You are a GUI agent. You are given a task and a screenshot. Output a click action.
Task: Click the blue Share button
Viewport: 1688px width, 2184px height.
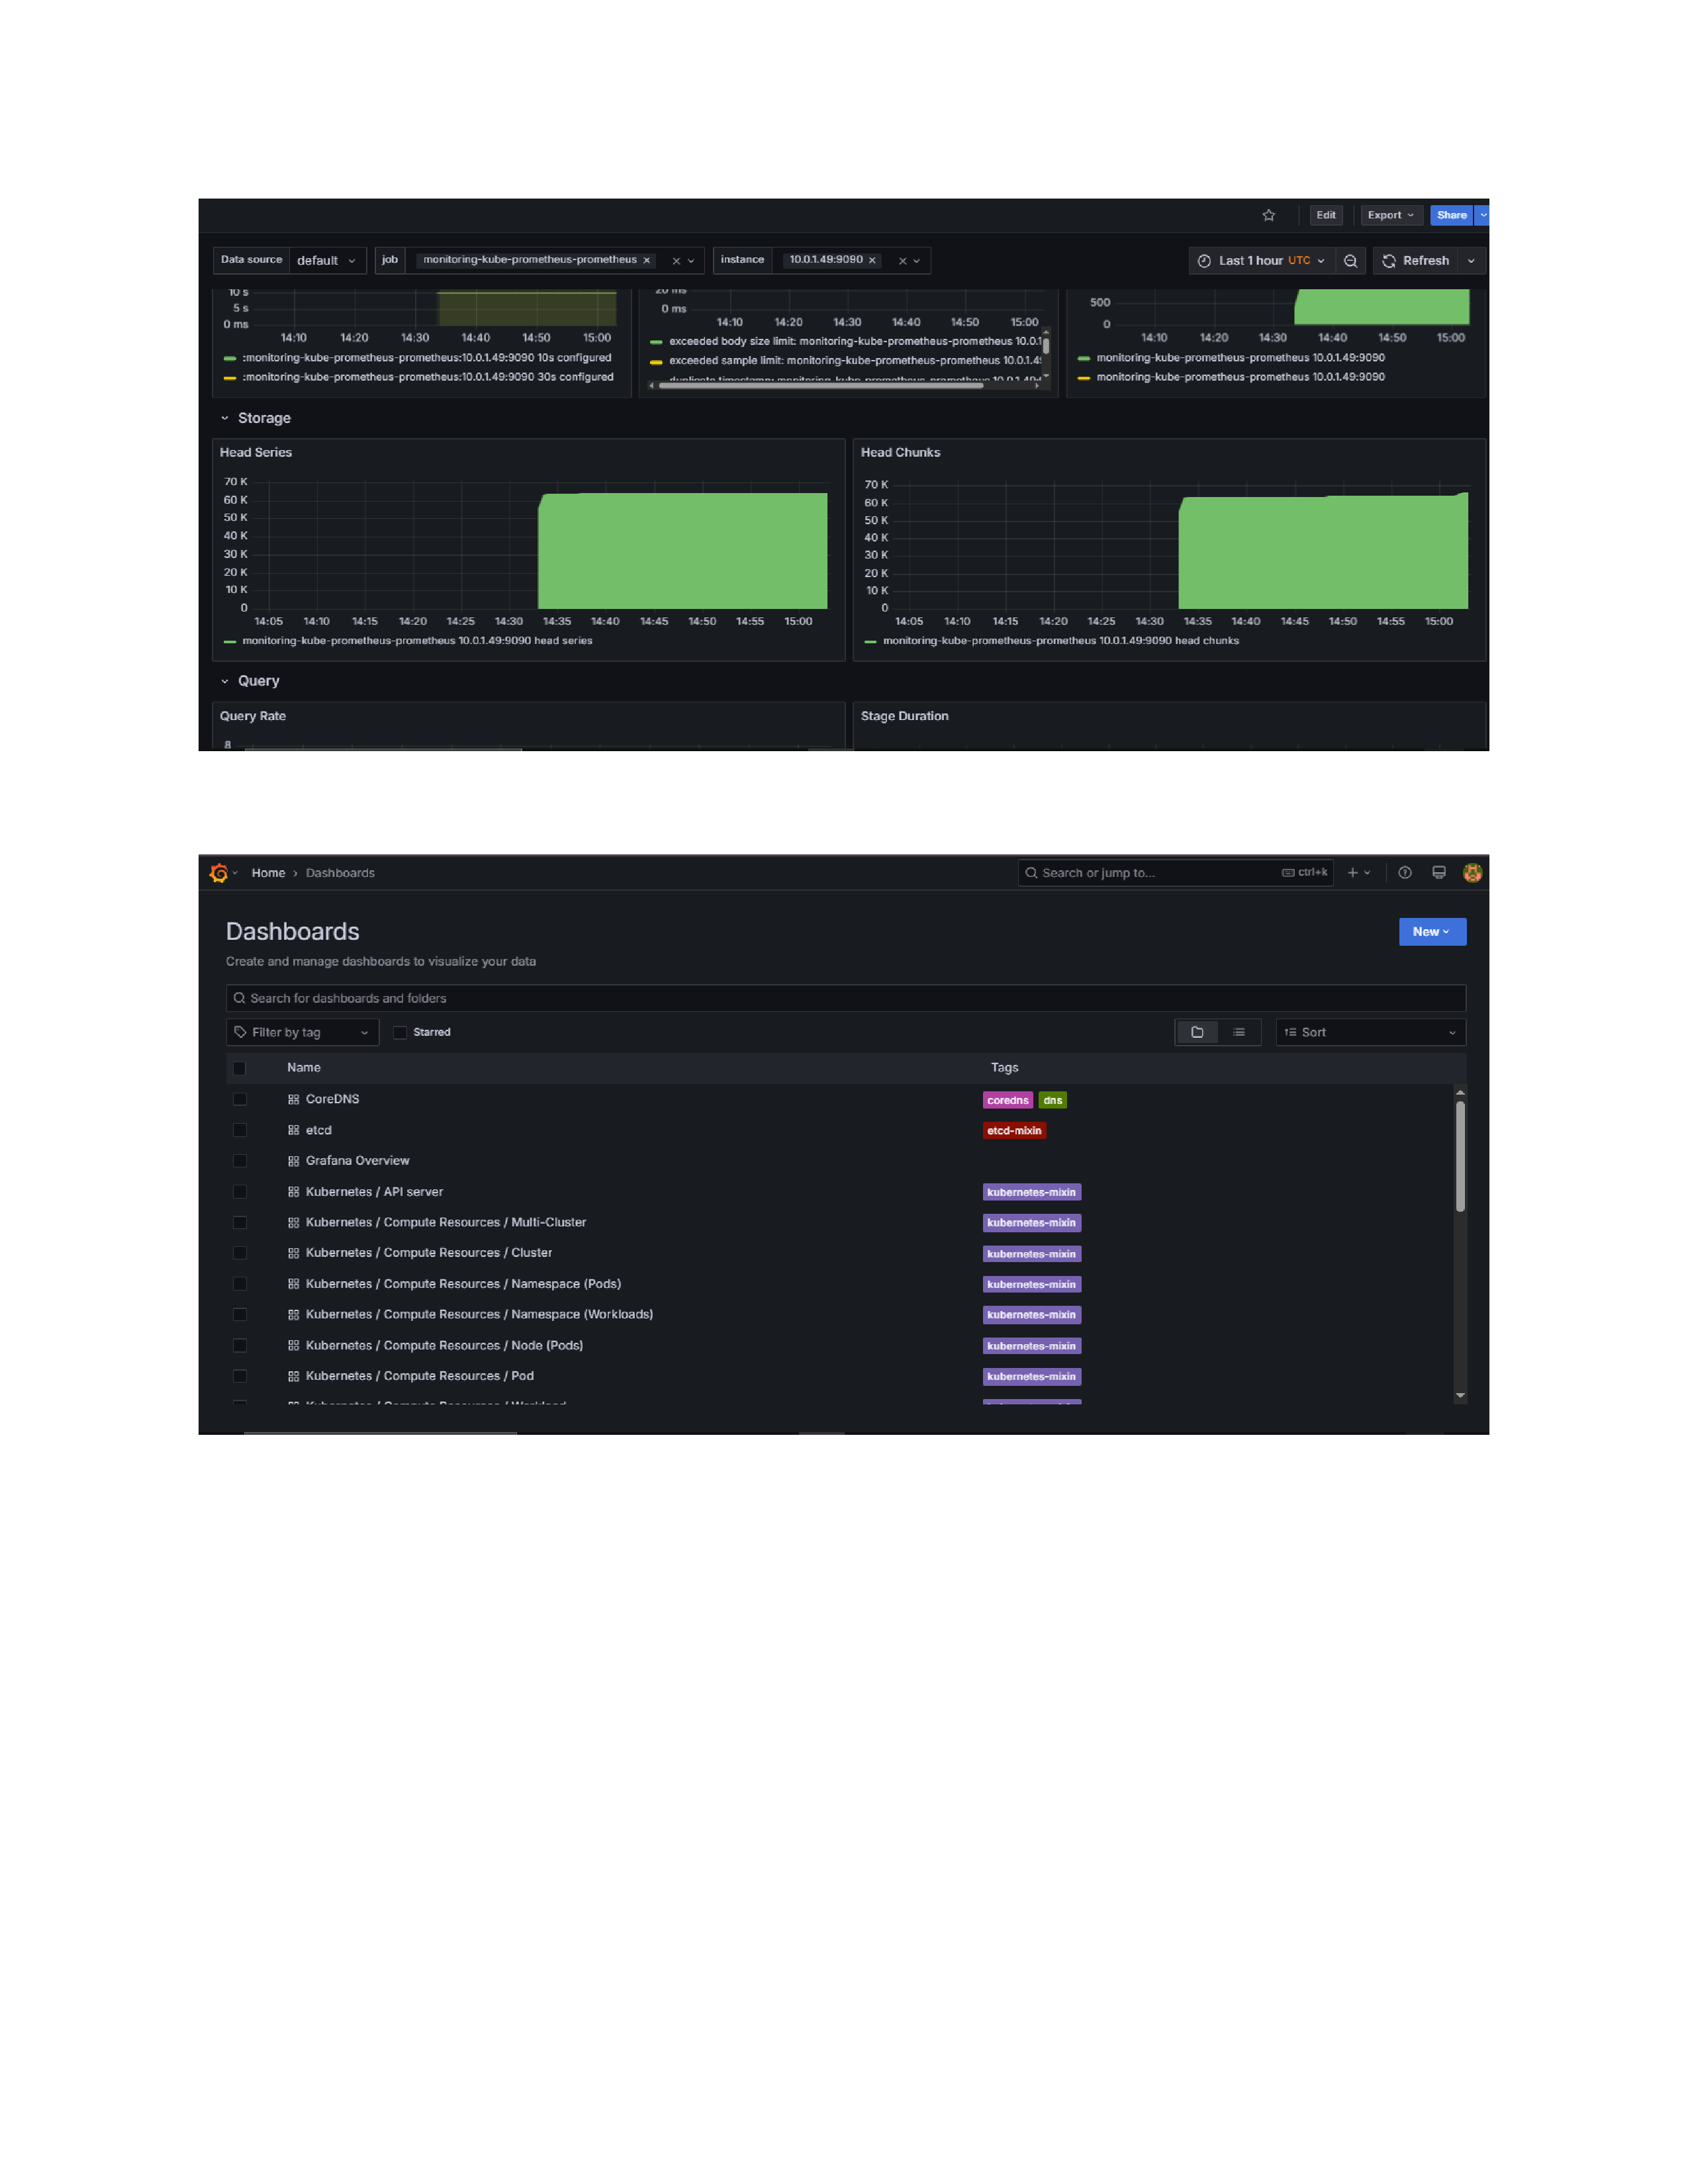pyautogui.click(x=1451, y=215)
